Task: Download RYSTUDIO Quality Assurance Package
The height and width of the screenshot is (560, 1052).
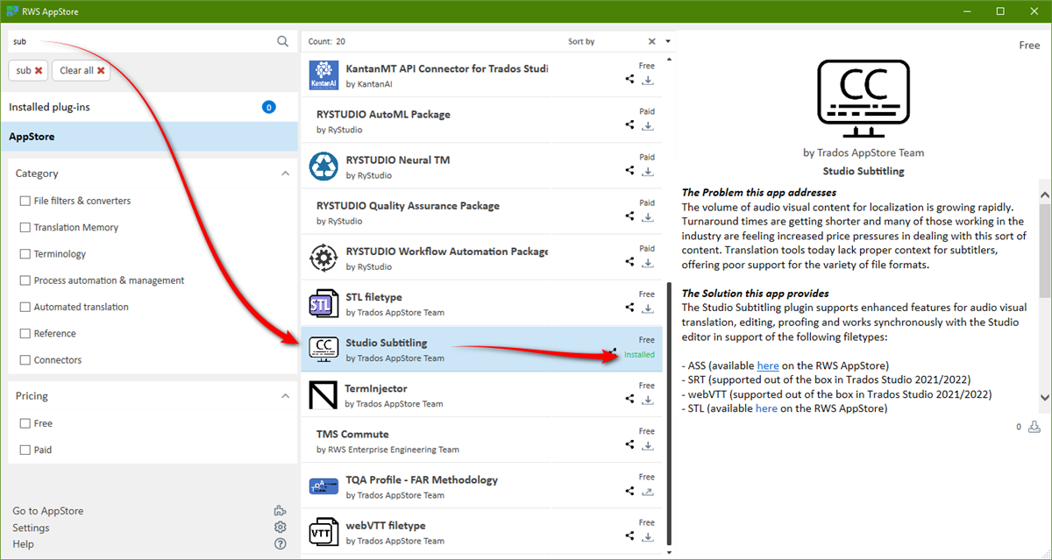Action: (x=648, y=216)
